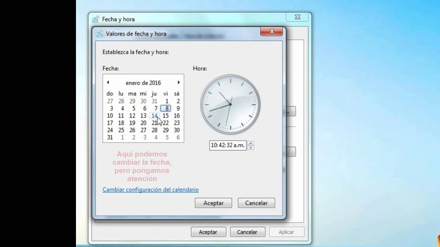Select day 23 in calendar
The width and height of the screenshot is (440, 247).
point(177,123)
